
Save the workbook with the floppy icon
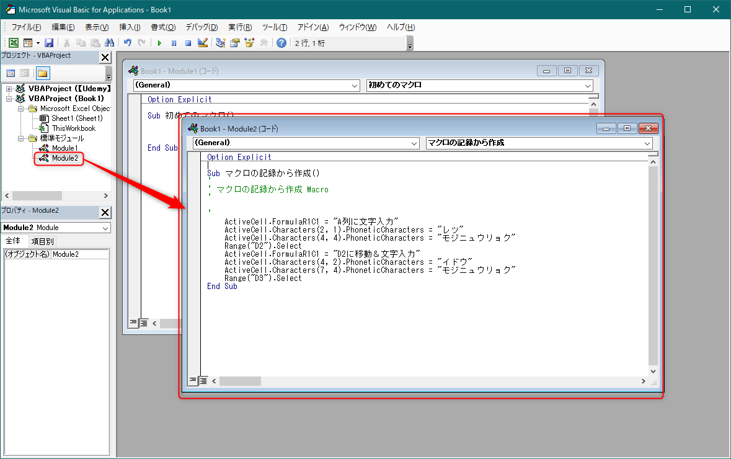[48, 43]
